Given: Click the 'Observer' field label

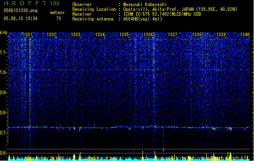Looking at the screenshot, I should tap(82, 4).
